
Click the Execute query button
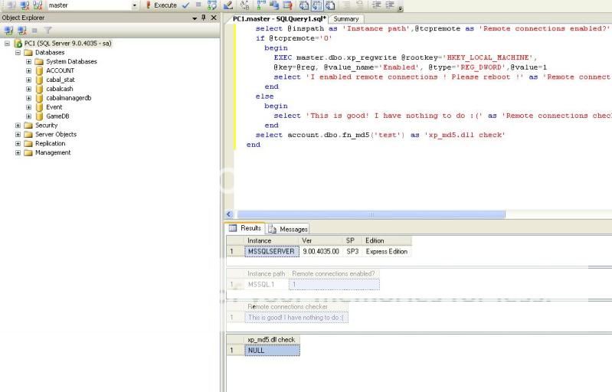pyautogui.click(x=161, y=5)
